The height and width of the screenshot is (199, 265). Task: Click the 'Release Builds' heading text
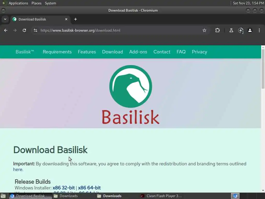click(x=33, y=182)
